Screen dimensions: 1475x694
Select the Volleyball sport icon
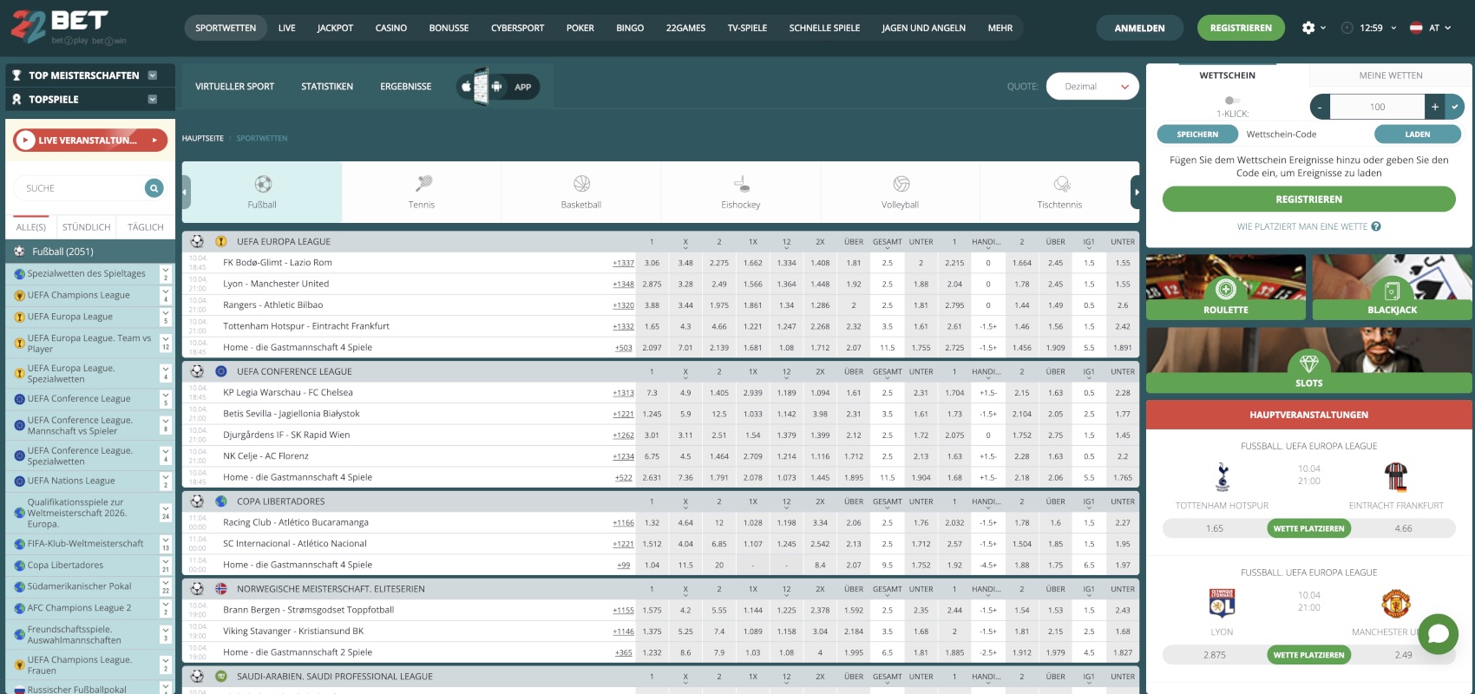900,184
